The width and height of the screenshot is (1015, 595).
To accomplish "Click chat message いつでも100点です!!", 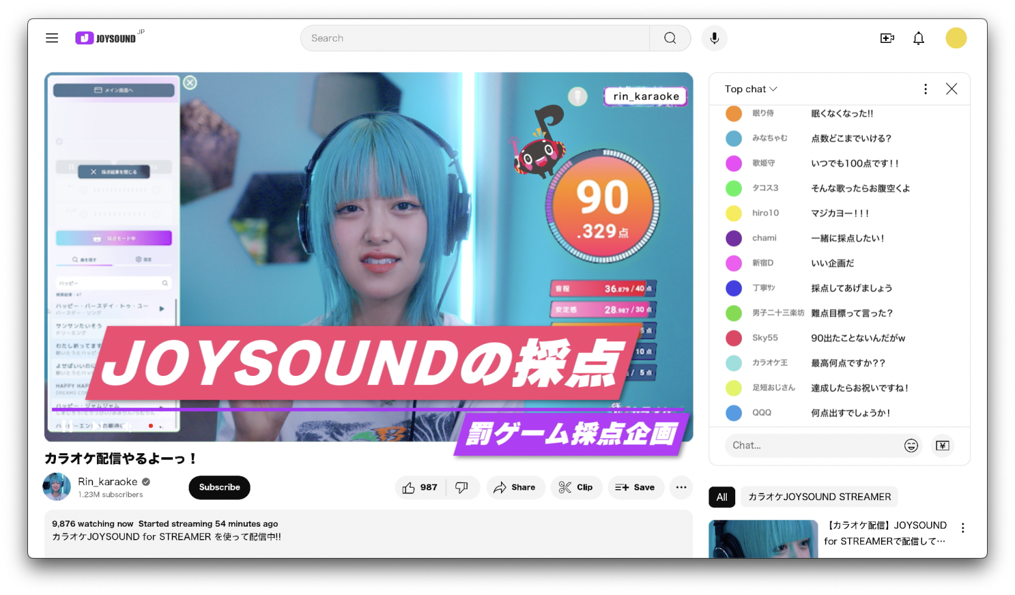I will (x=854, y=163).
